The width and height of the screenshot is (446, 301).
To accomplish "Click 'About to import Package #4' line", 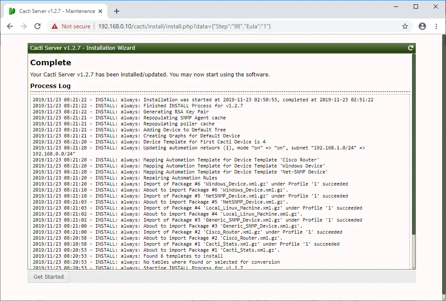I will coord(167,214).
